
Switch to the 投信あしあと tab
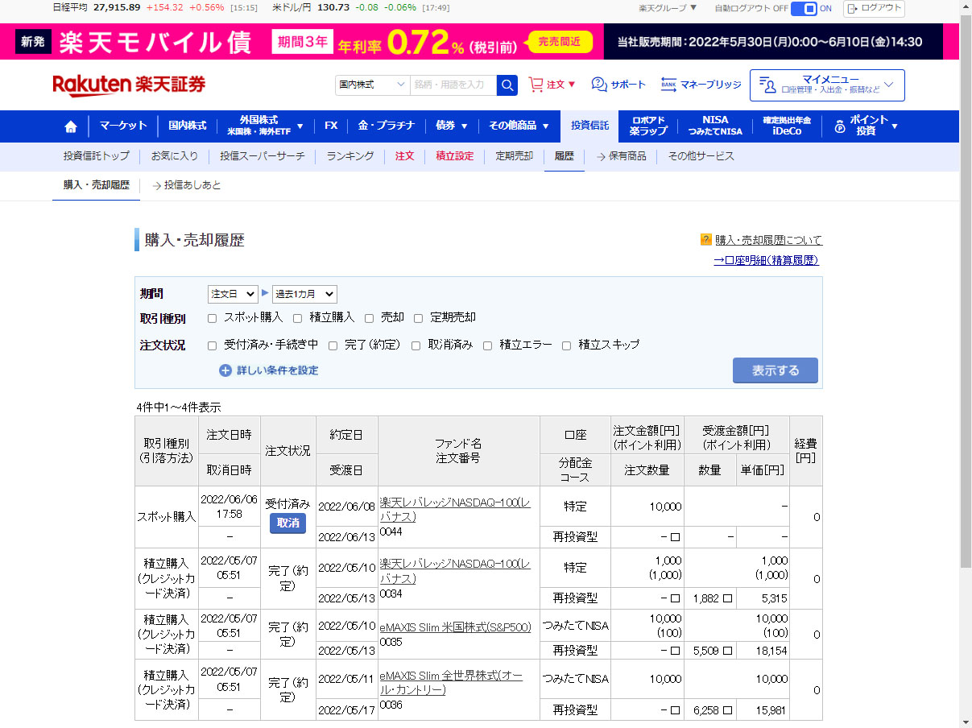pyautogui.click(x=192, y=185)
